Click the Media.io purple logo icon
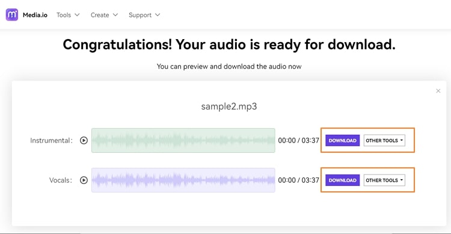 point(12,14)
